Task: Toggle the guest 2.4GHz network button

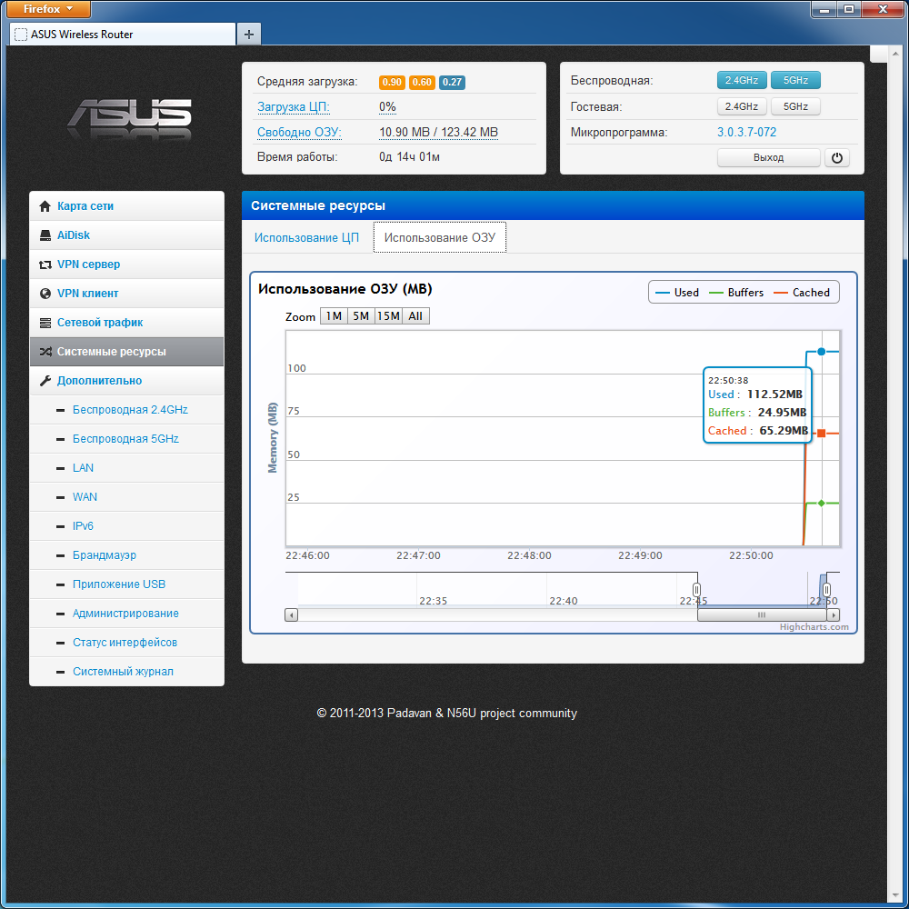Action: coord(742,106)
